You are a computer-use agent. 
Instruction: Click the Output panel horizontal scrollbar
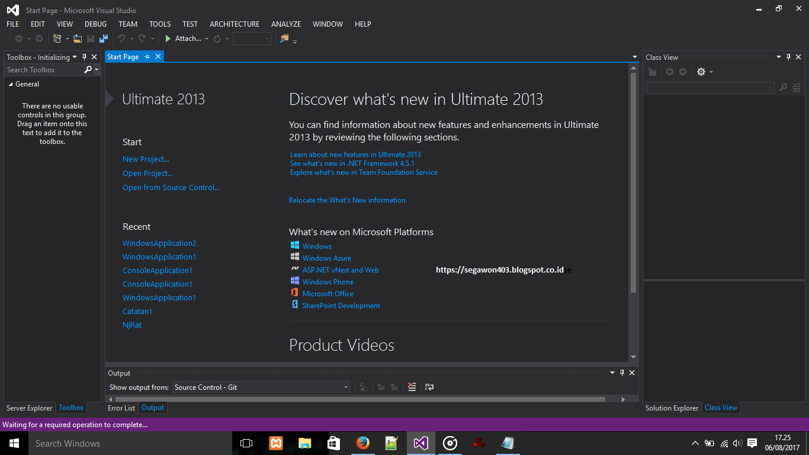(x=360, y=399)
